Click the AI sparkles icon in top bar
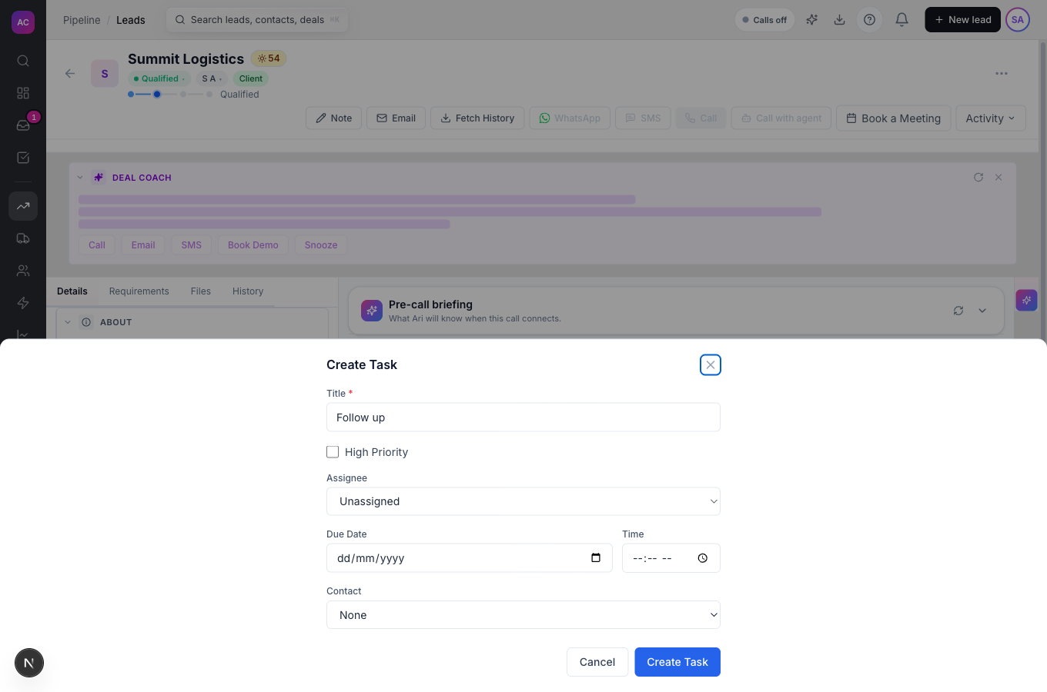1047x692 pixels. coord(811,20)
